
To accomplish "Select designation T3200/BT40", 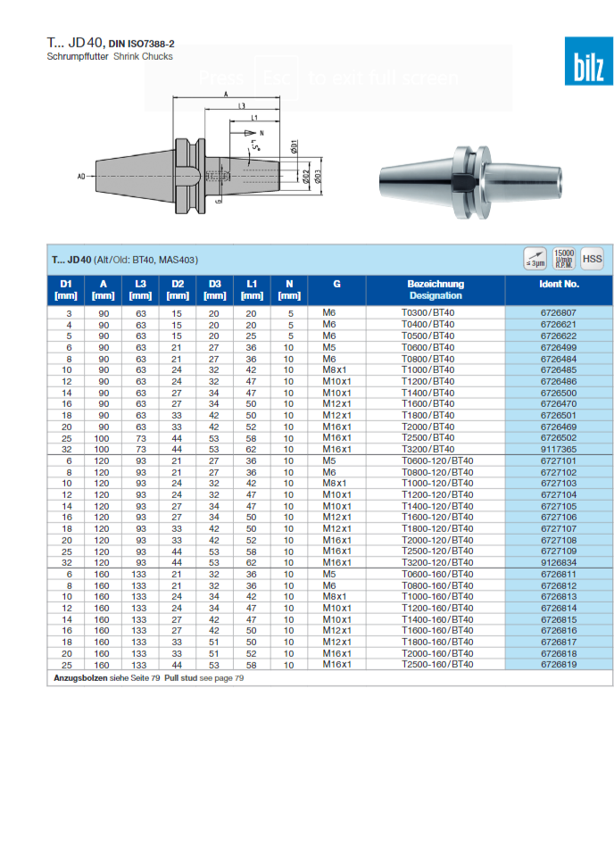I will [x=428, y=450].
